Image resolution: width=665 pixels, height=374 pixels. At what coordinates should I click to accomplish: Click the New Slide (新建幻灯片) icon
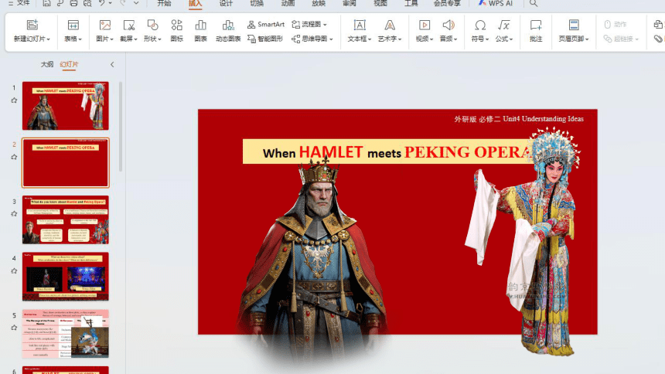[x=32, y=25]
